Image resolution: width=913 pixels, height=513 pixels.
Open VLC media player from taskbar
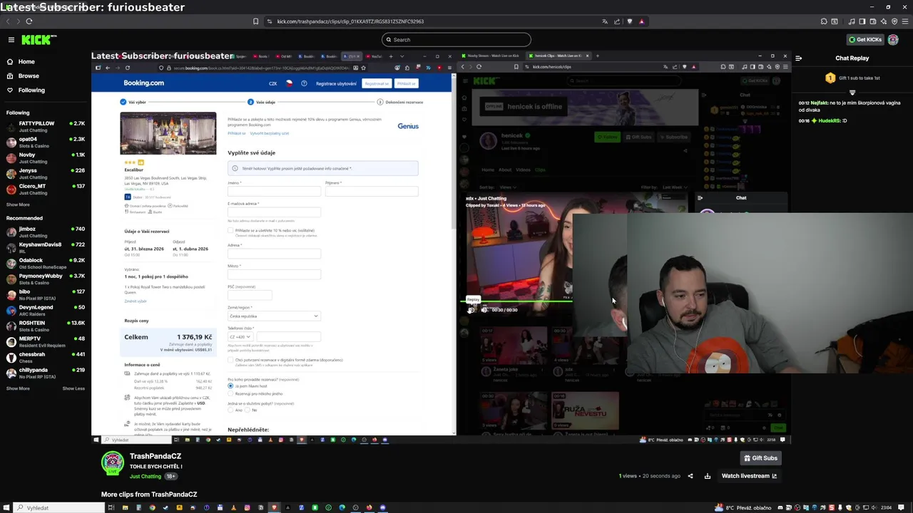click(x=233, y=507)
